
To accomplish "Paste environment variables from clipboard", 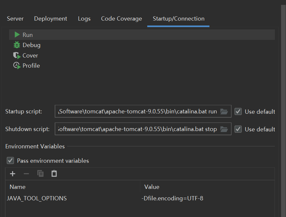I will click(x=54, y=174).
